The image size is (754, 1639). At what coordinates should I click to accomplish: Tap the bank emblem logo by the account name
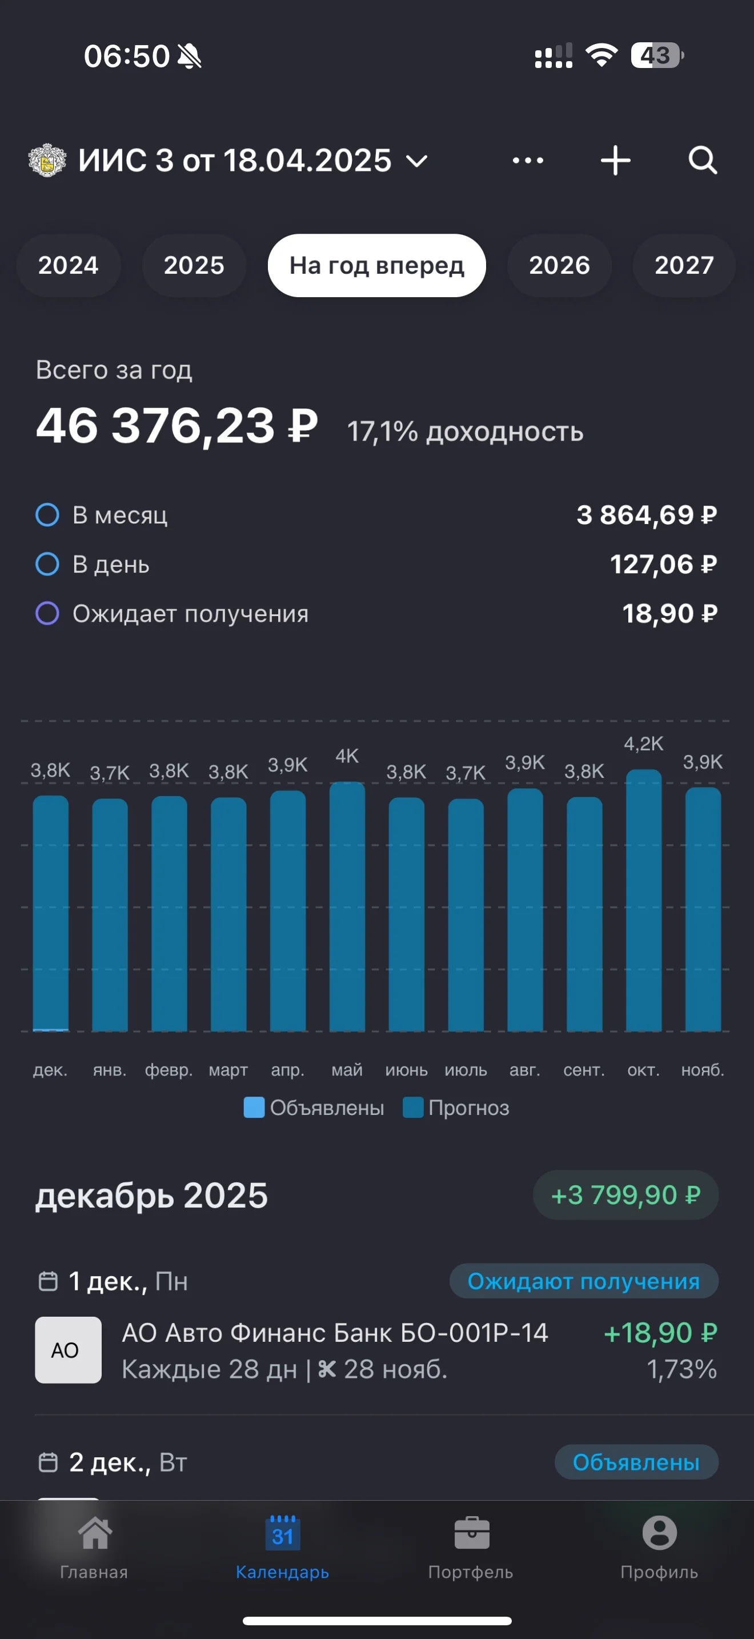coord(47,161)
